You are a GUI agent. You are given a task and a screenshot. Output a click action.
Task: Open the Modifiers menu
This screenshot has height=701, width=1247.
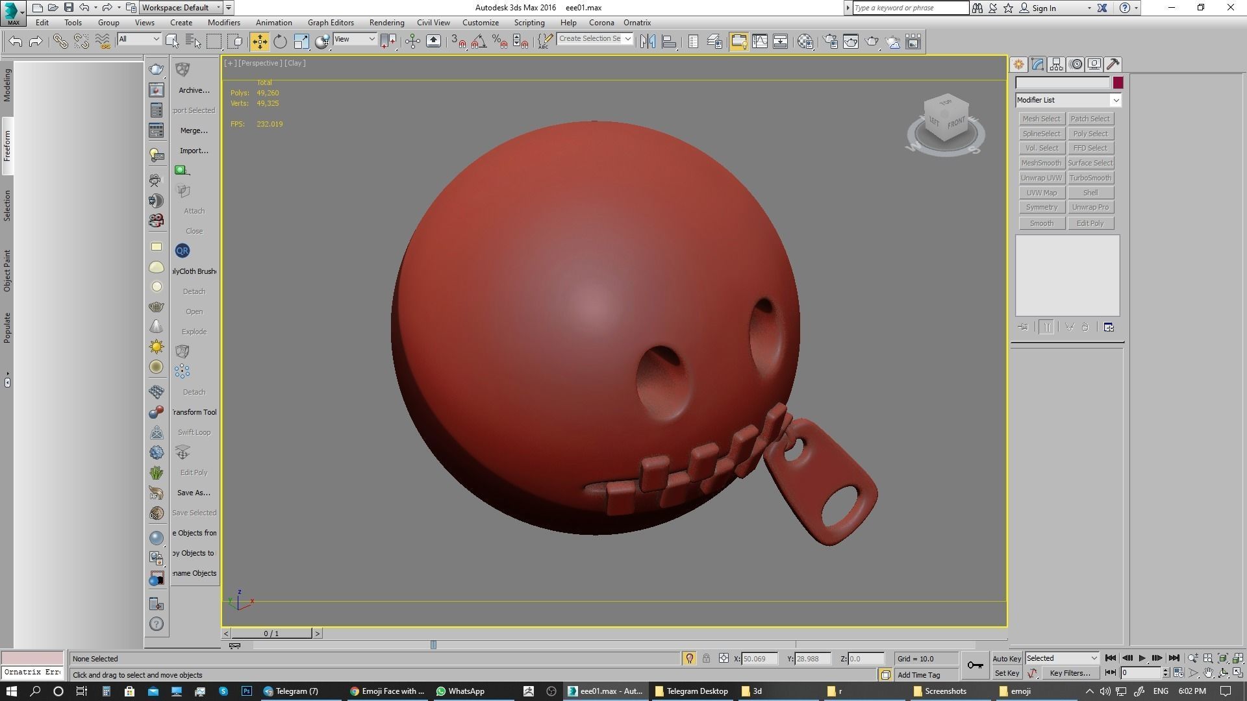pos(224,23)
